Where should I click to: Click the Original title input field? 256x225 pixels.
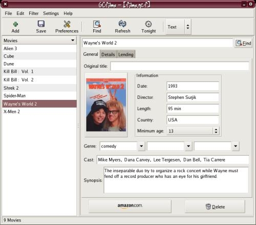pyautogui.click(x=180, y=66)
